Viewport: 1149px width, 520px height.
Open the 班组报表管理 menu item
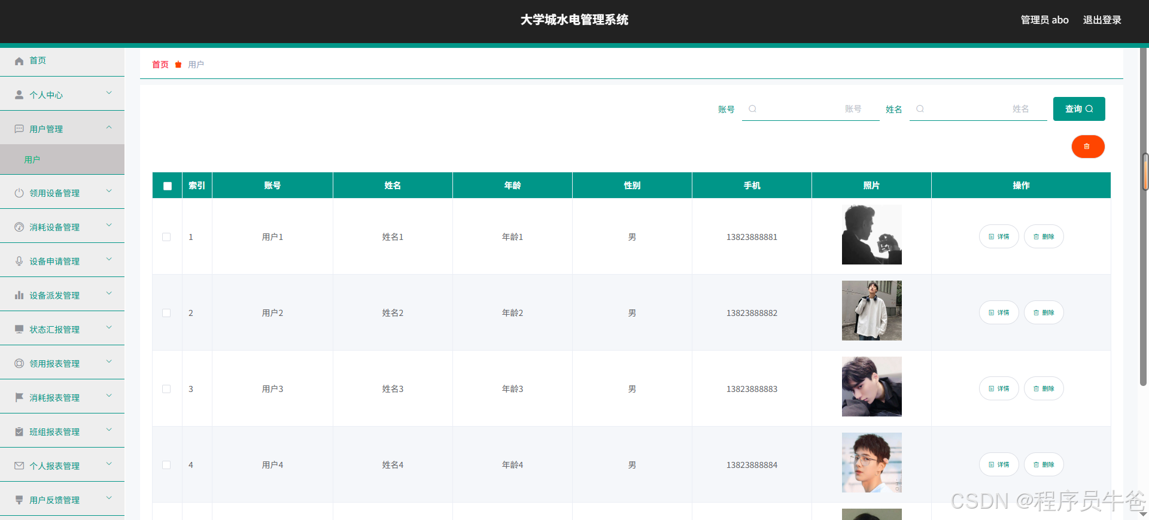tap(62, 432)
